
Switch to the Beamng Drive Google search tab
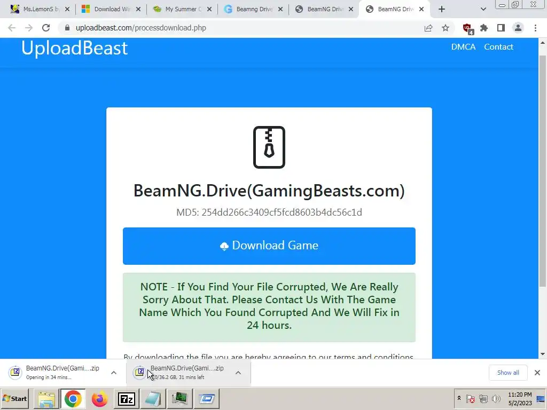[253, 9]
